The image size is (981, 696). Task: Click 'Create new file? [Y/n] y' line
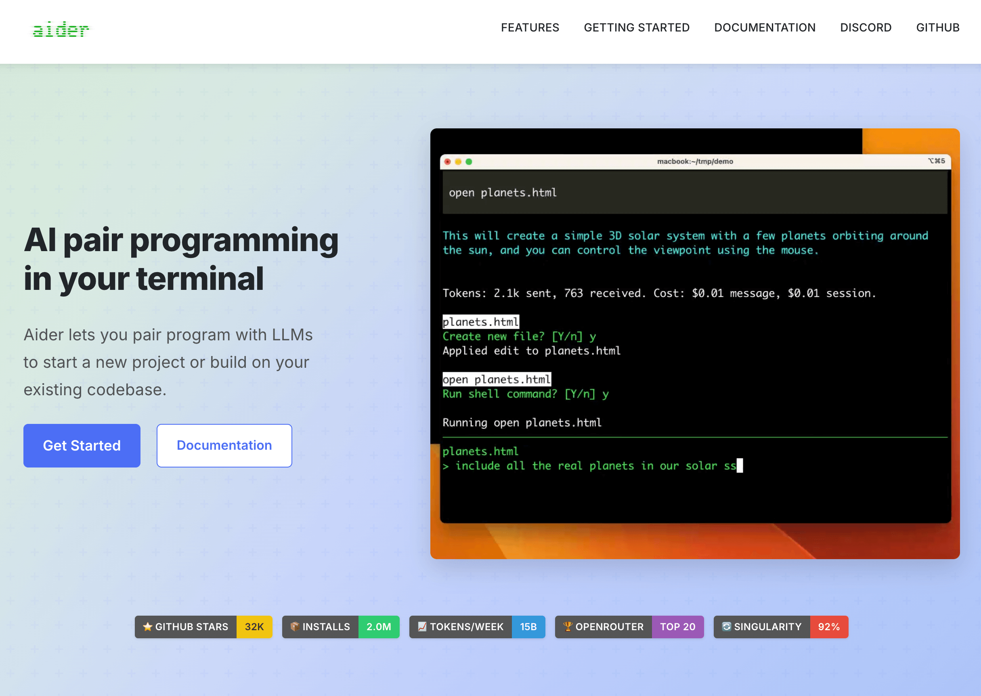(519, 336)
